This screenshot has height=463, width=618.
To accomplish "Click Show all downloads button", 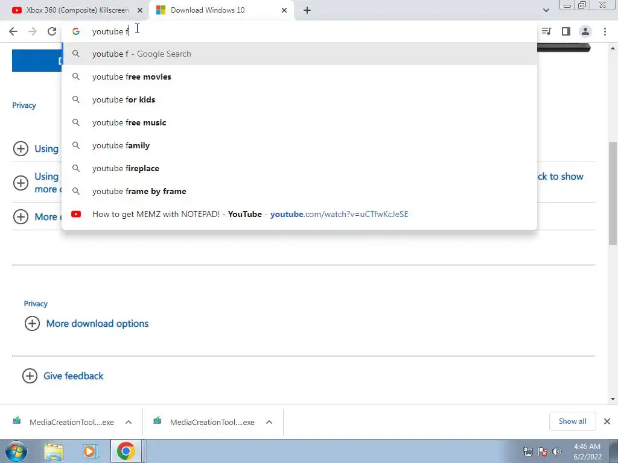I will [x=572, y=421].
